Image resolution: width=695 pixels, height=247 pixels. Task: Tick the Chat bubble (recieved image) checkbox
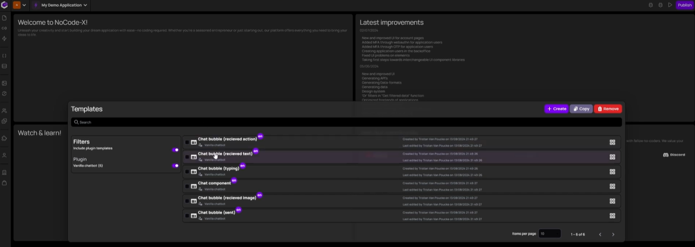pyautogui.click(x=187, y=201)
